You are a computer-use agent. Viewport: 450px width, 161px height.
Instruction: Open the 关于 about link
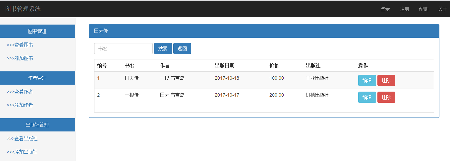coord(443,9)
